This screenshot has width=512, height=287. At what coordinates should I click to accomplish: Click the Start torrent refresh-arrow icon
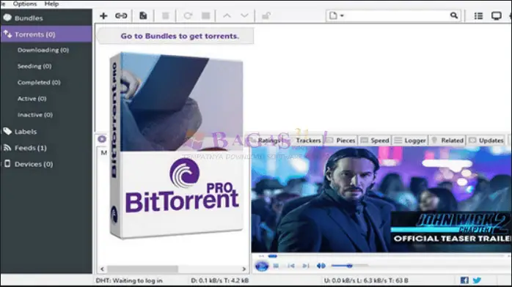pos(188,15)
